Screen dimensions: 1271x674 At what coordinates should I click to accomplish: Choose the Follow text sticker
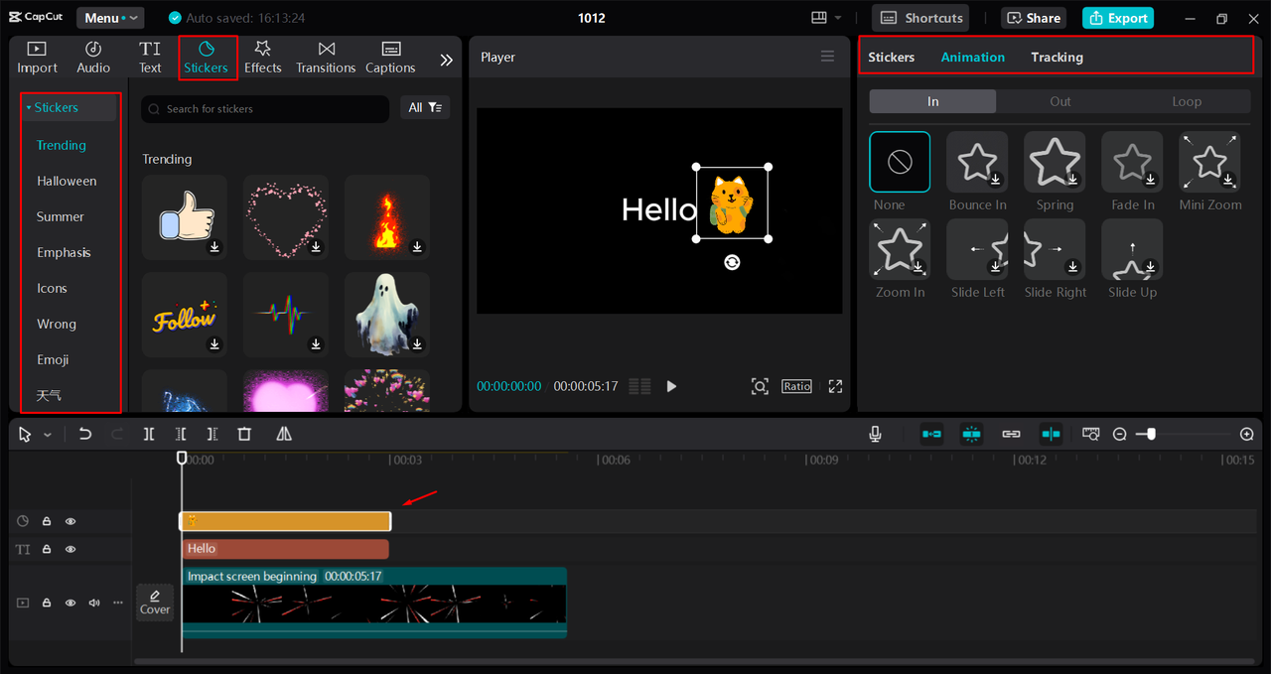[x=185, y=315]
